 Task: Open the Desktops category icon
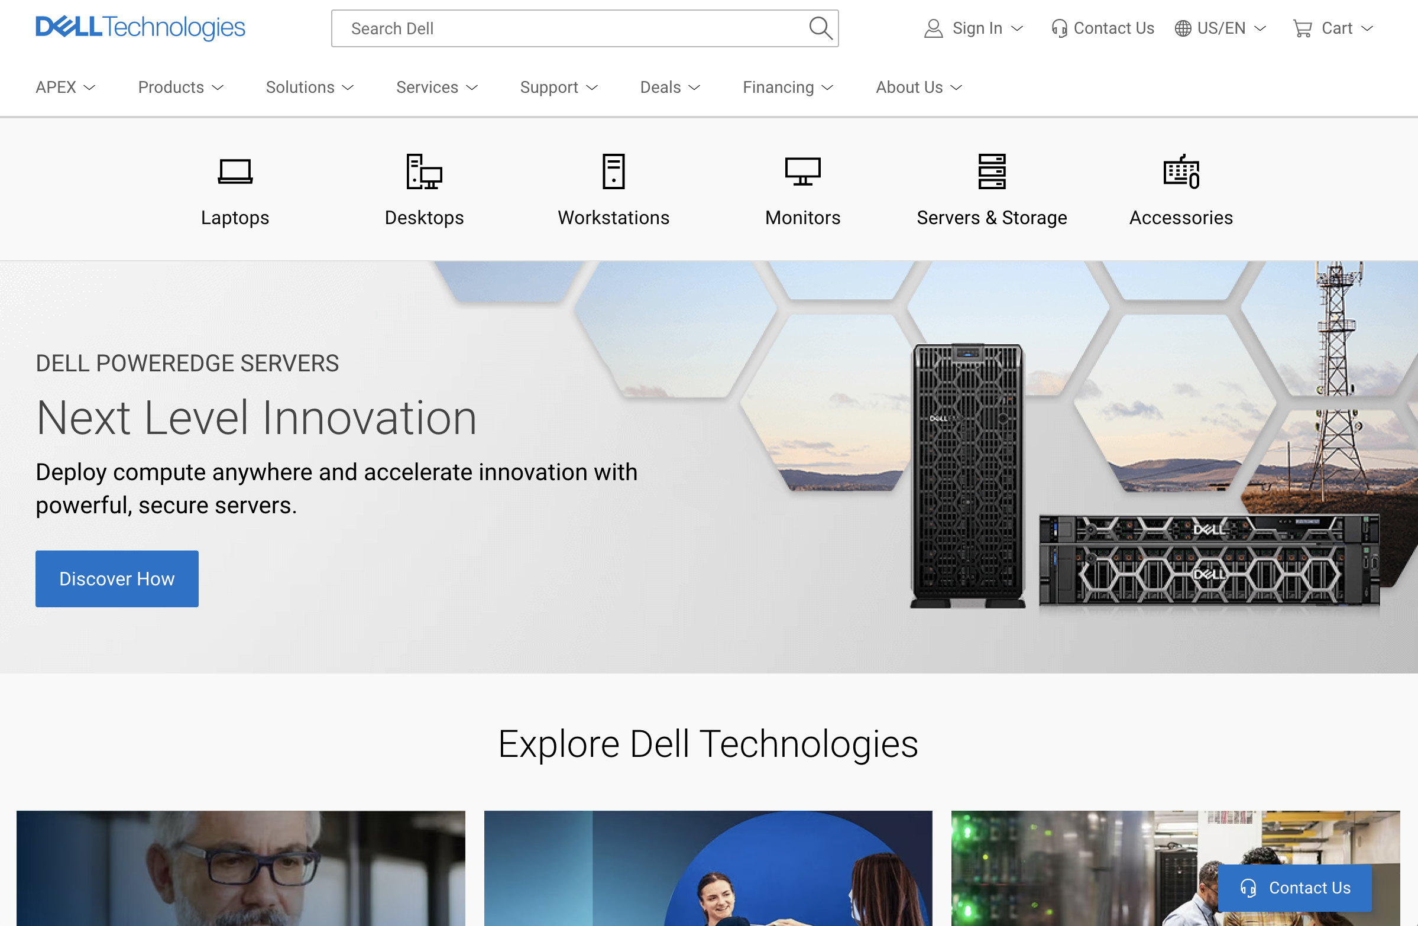(423, 171)
